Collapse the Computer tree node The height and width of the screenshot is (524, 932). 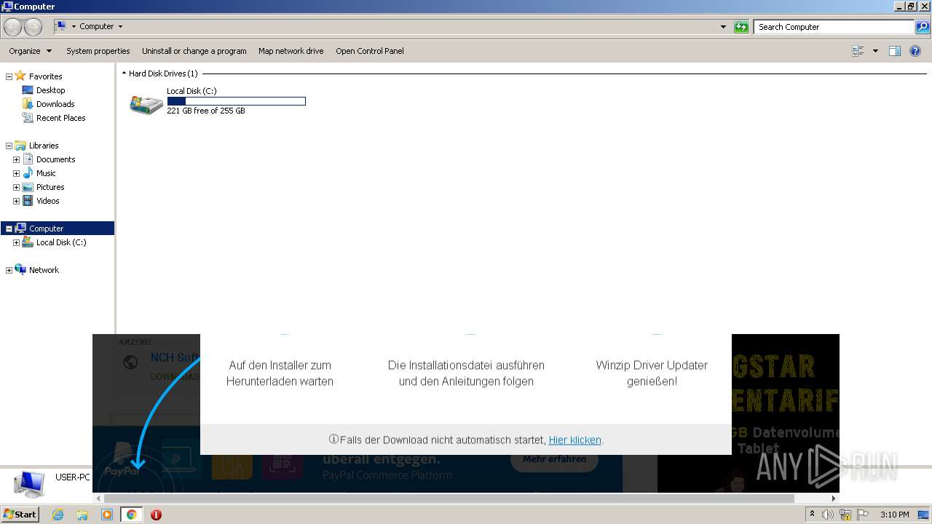click(9, 229)
